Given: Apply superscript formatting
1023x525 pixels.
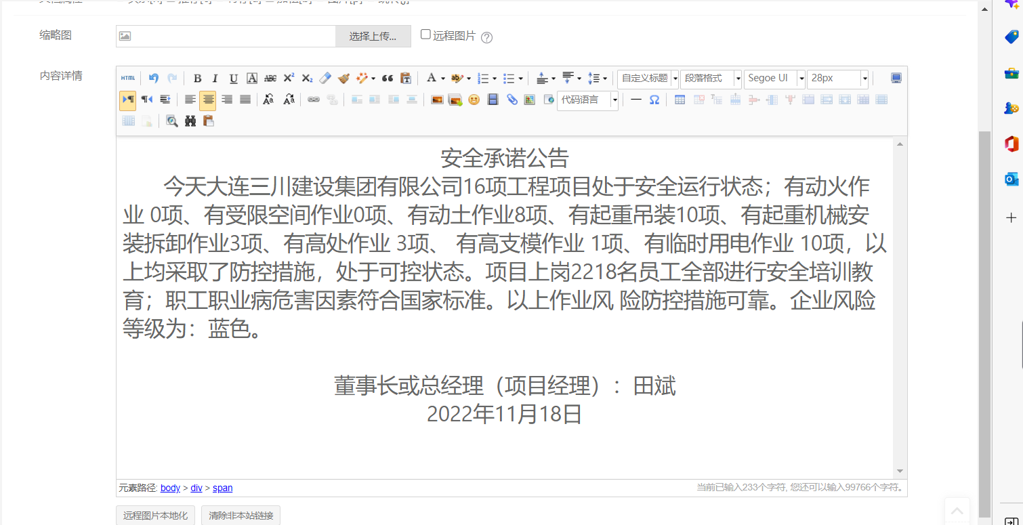Looking at the screenshot, I should pyautogui.click(x=289, y=79).
